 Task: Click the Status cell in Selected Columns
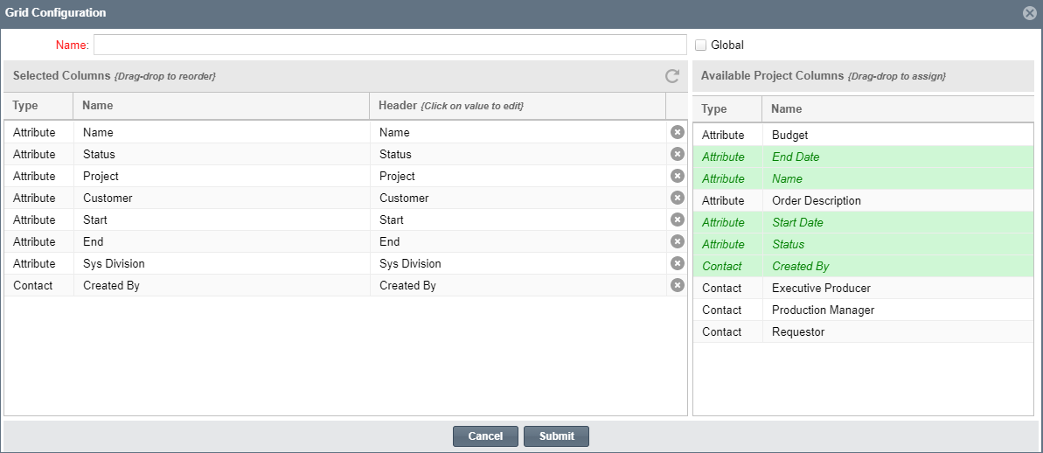tap(221, 154)
